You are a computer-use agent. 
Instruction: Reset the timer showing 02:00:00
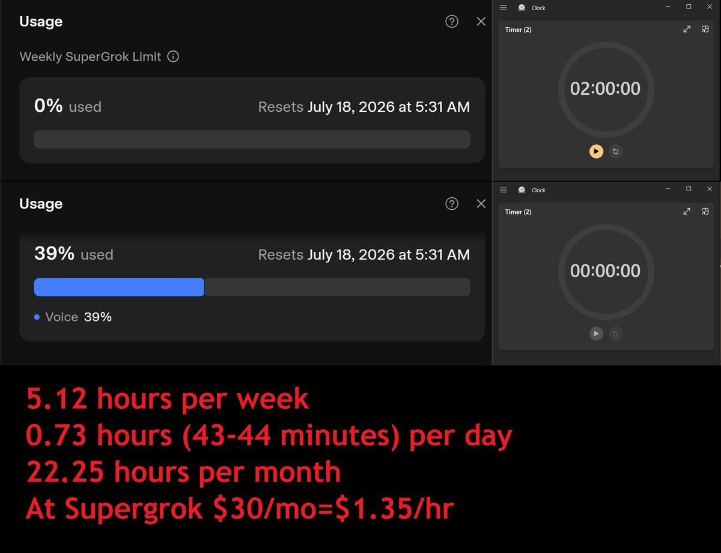(x=615, y=151)
